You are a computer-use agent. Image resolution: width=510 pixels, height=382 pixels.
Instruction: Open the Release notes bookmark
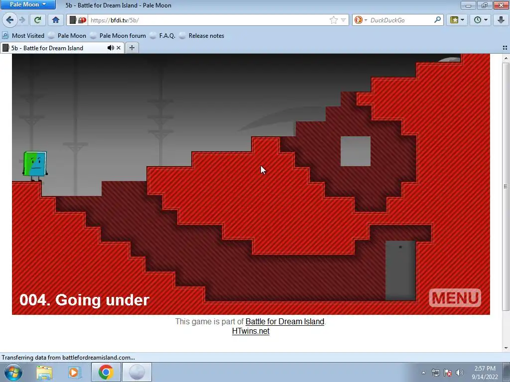(202, 36)
